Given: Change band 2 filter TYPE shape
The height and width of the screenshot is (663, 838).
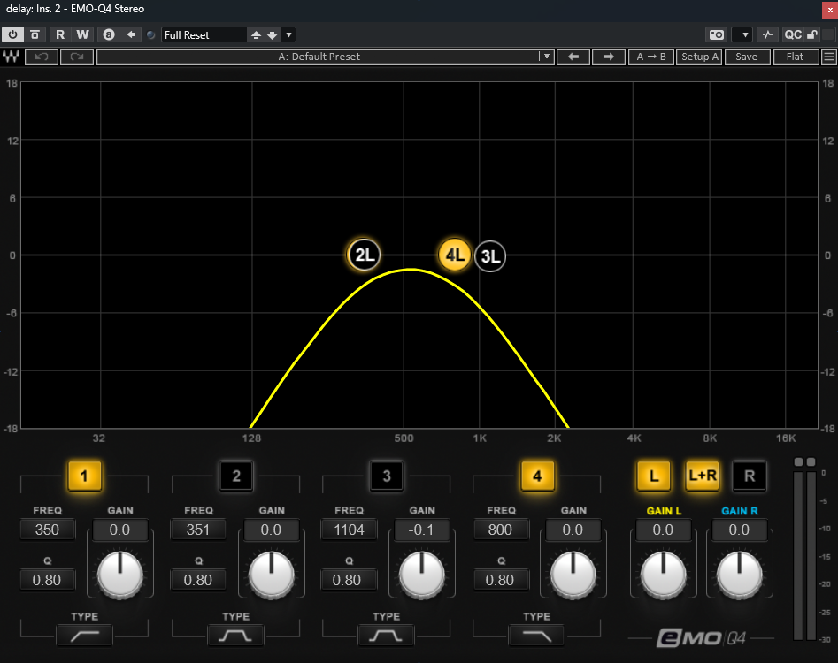Looking at the screenshot, I should point(235,636).
